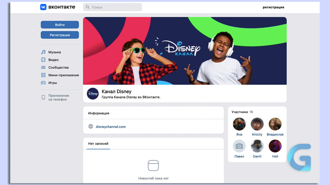Click the globe website icon
330x185 pixels.
(x=91, y=127)
